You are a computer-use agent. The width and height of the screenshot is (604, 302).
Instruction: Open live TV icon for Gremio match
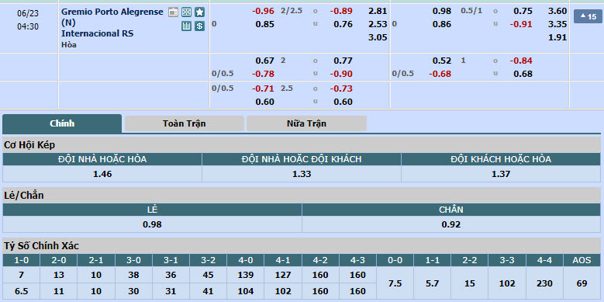[x=174, y=12]
